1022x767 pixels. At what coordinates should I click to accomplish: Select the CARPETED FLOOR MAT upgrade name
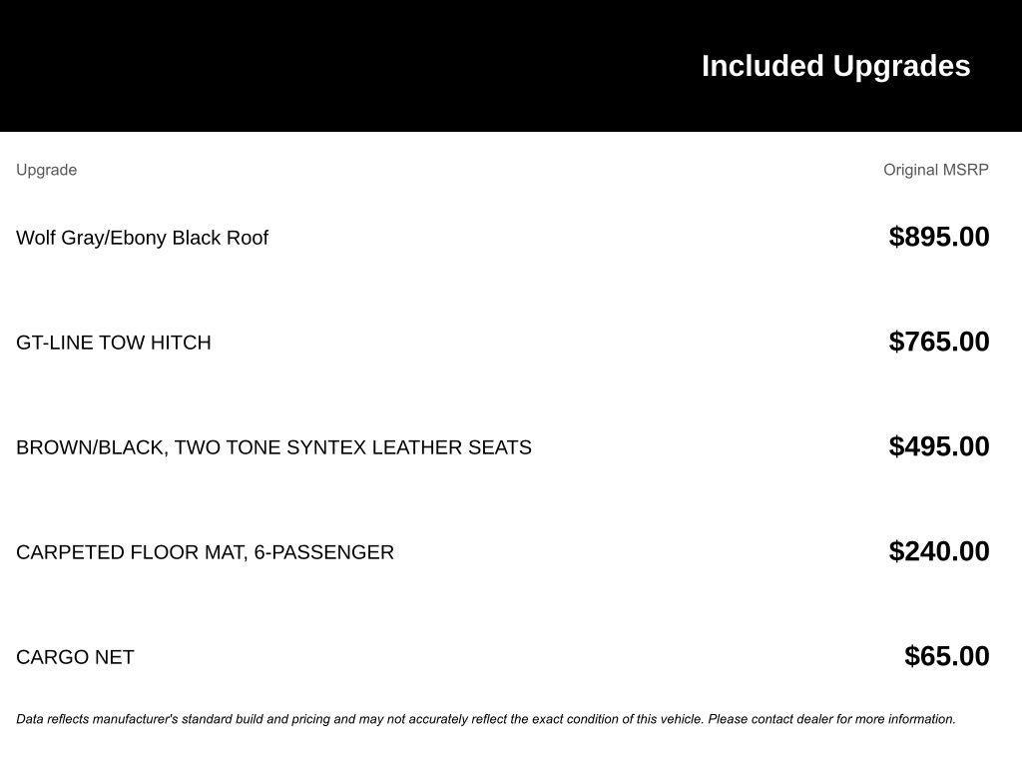point(205,552)
